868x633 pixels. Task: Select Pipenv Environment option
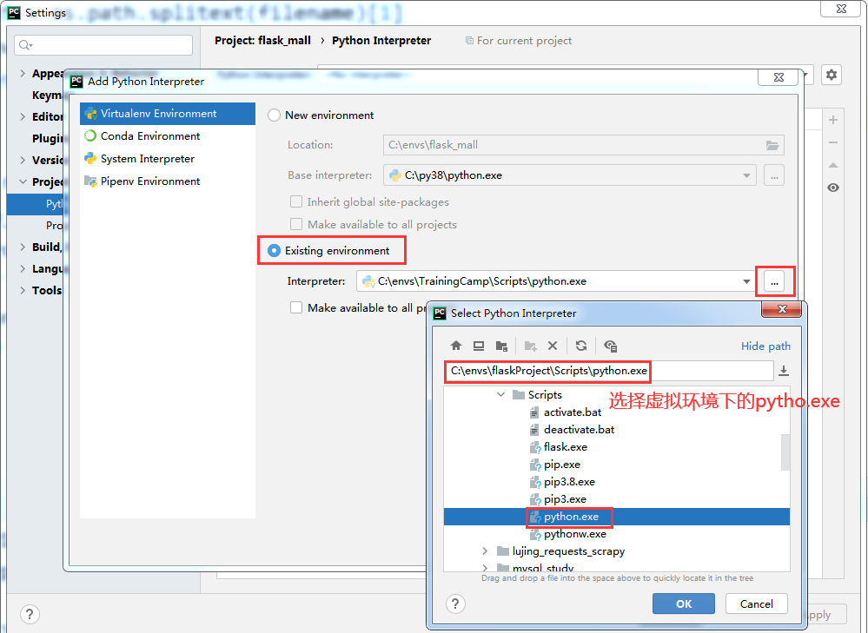click(x=168, y=181)
